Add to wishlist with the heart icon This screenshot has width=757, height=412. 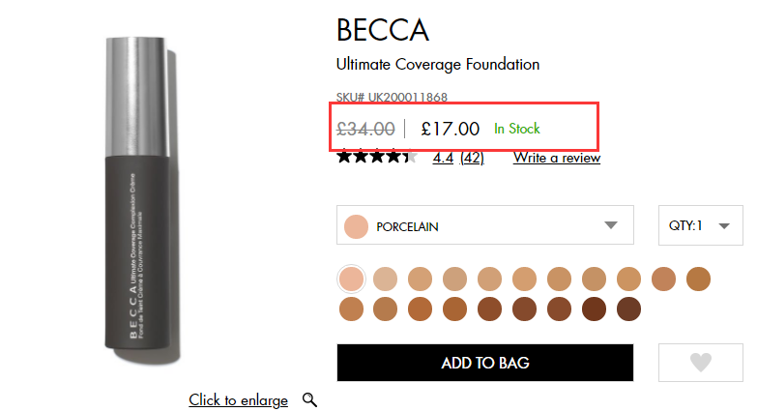click(701, 363)
